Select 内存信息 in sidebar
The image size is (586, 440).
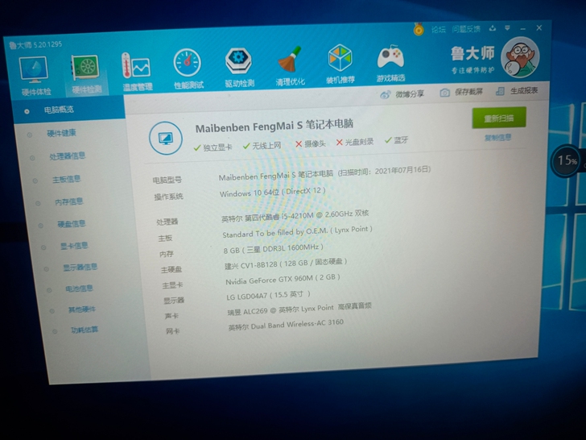coord(68,201)
